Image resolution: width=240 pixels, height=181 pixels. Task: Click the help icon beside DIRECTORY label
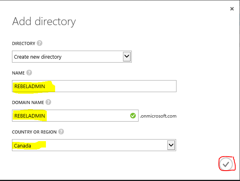point(40,43)
